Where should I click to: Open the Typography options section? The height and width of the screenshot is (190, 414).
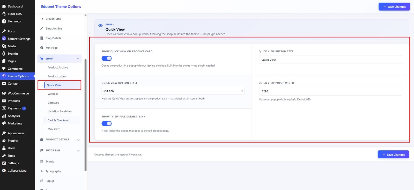[x=53, y=171]
